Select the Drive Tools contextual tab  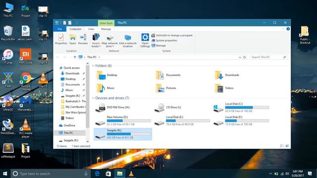point(106,23)
